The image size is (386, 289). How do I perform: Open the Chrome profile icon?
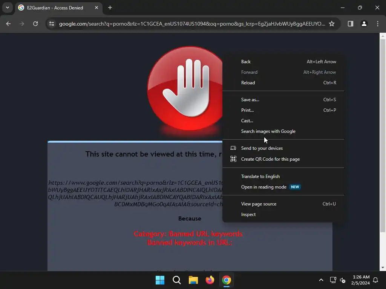tap(364, 24)
